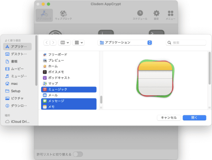Select ダウンロード in the sidebar
This screenshot has width=212, height=160.
[17, 105]
